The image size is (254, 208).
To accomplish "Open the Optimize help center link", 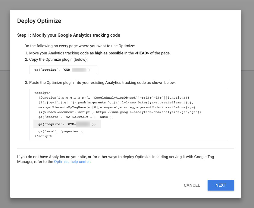I will pos(72,161).
